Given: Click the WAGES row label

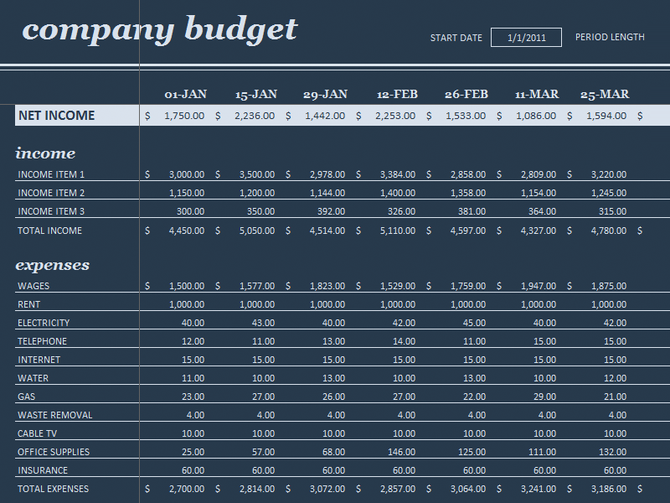Looking at the screenshot, I should click(33, 286).
